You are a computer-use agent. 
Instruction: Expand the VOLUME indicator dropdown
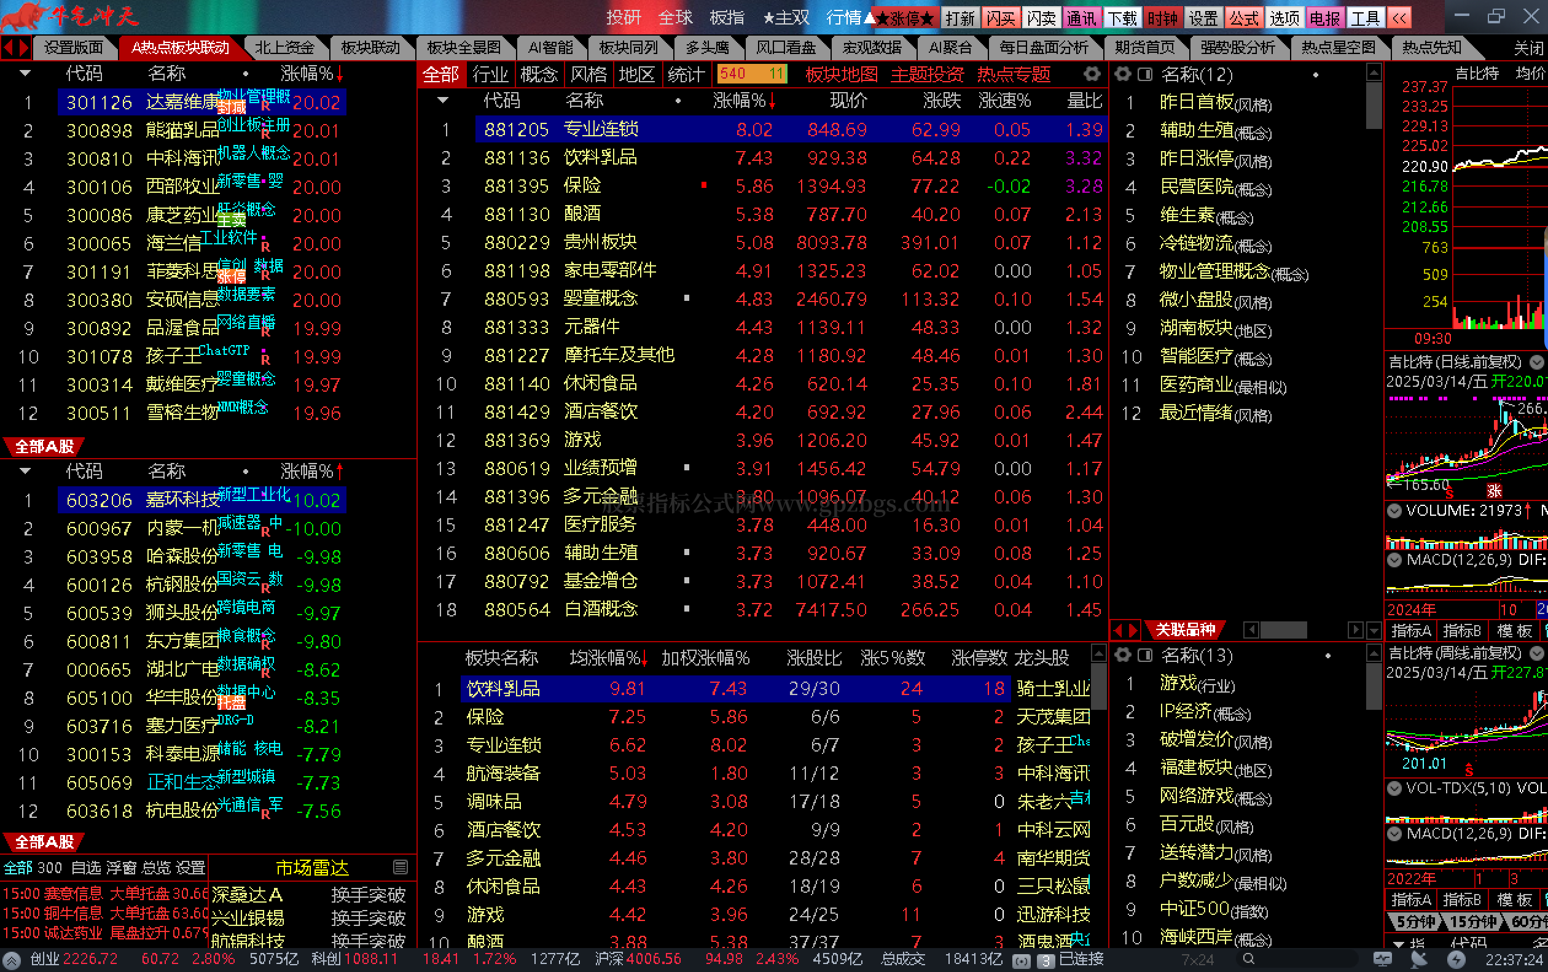pyautogui.click(x=1394, y=511)
